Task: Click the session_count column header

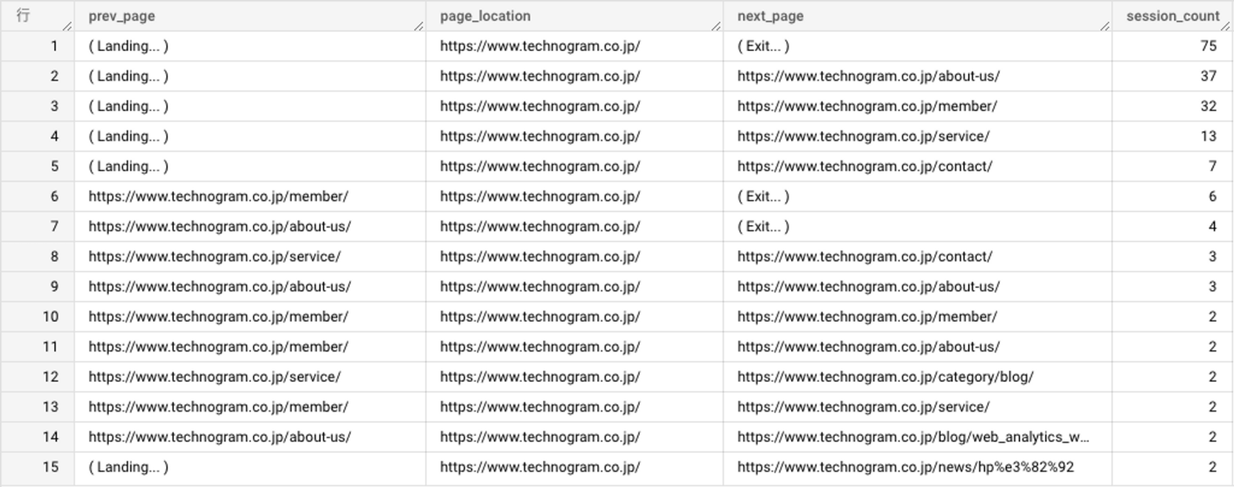Action: pyautogui.click(x=1172, y=17)
